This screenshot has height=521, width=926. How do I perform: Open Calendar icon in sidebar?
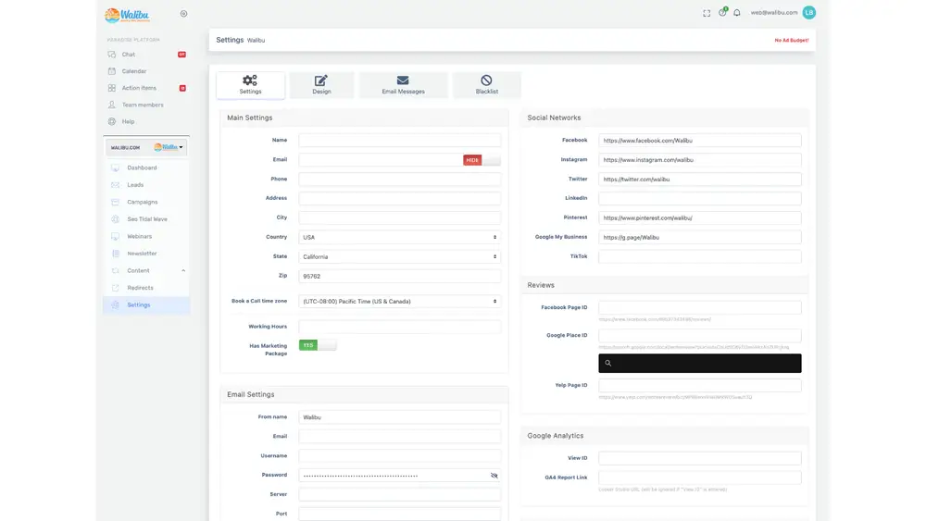coord(112,71)
